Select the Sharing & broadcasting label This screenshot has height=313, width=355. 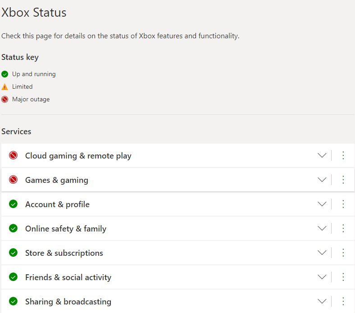(68, 302)
